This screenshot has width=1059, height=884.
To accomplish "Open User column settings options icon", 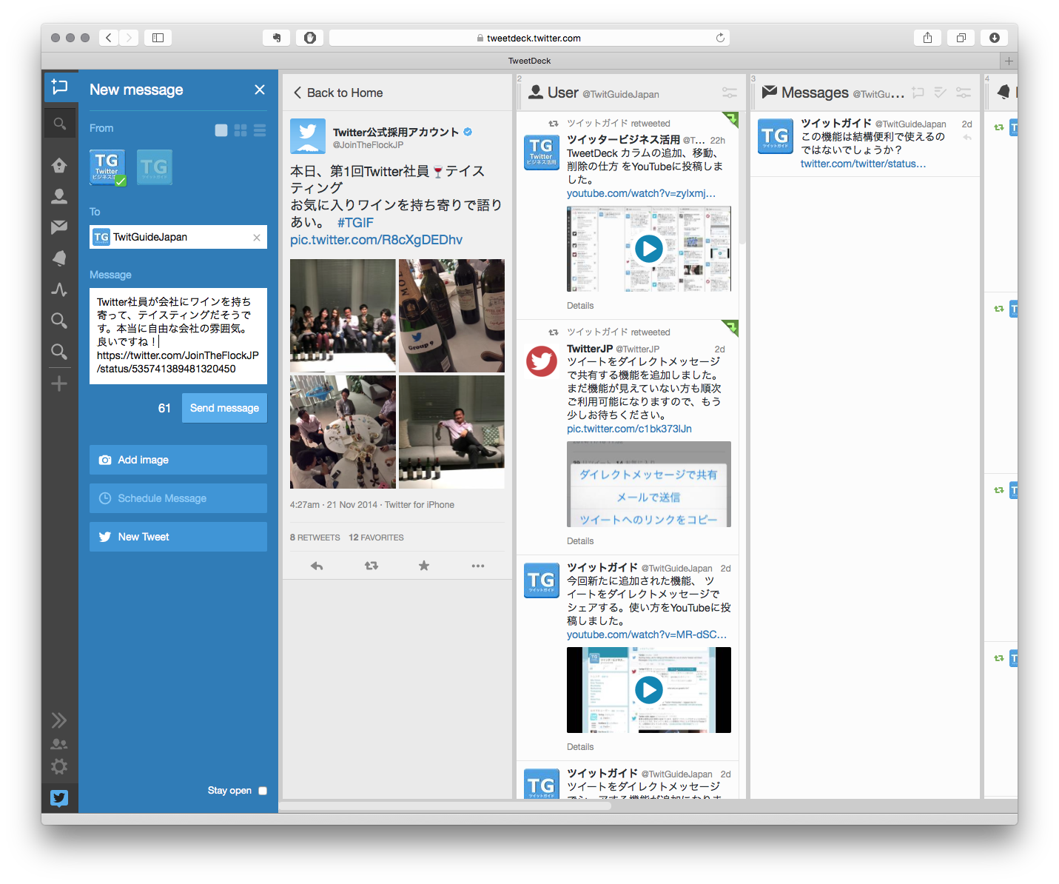I will click(x=730, y=93).
